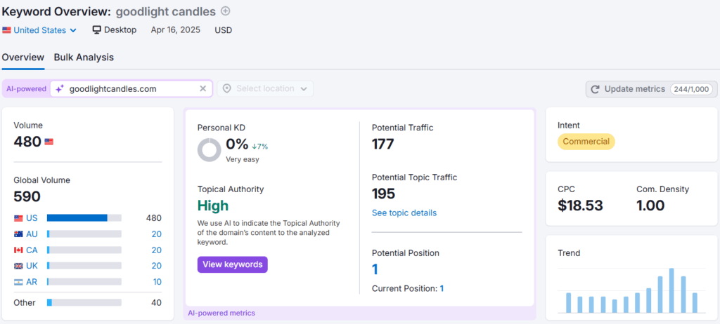720x324 pixels.
Task: Click the US volume bar
Action: coord(84,218)
